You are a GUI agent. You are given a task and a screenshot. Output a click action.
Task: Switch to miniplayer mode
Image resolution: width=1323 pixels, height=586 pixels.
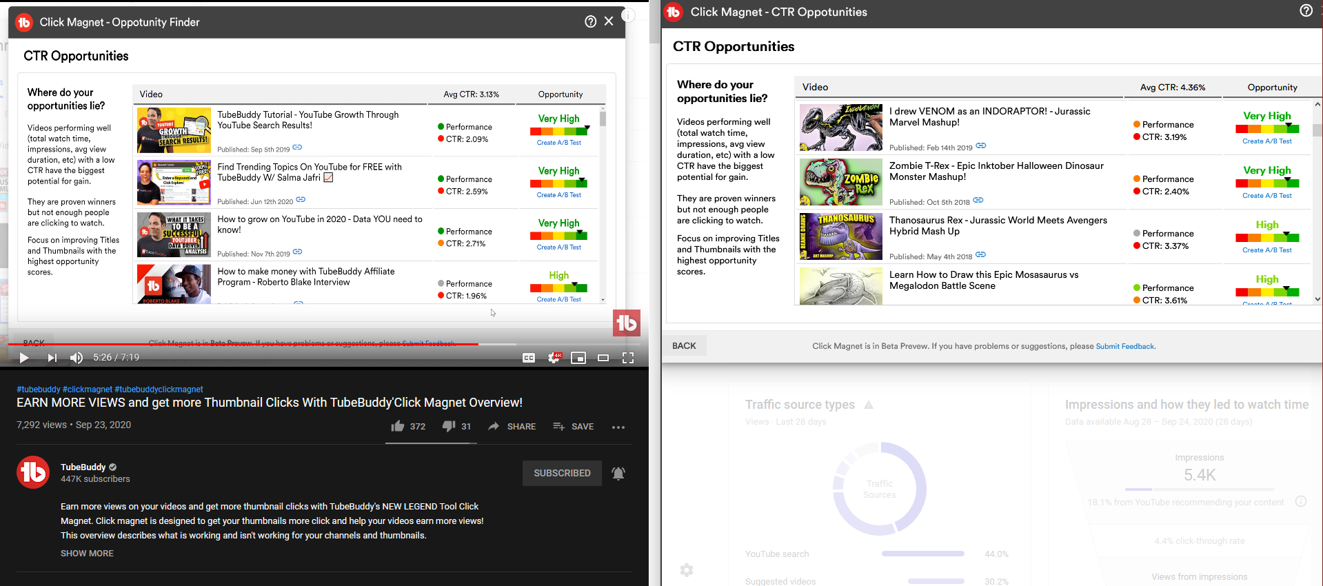(x=578, y=357)
